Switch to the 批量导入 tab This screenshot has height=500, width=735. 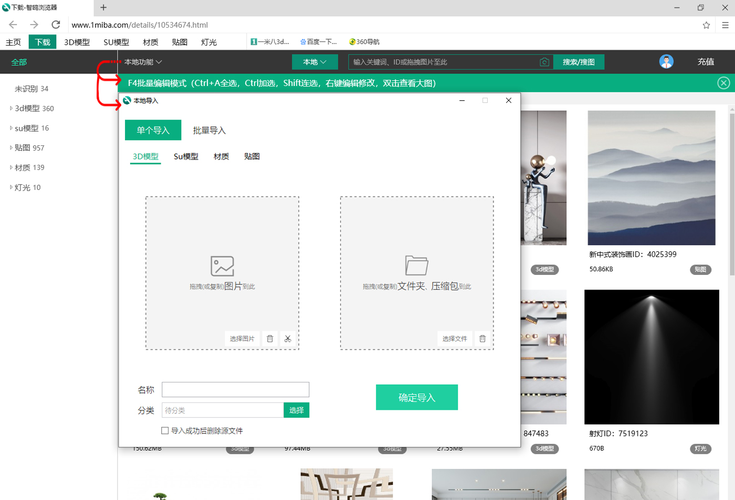pos(209,130)
